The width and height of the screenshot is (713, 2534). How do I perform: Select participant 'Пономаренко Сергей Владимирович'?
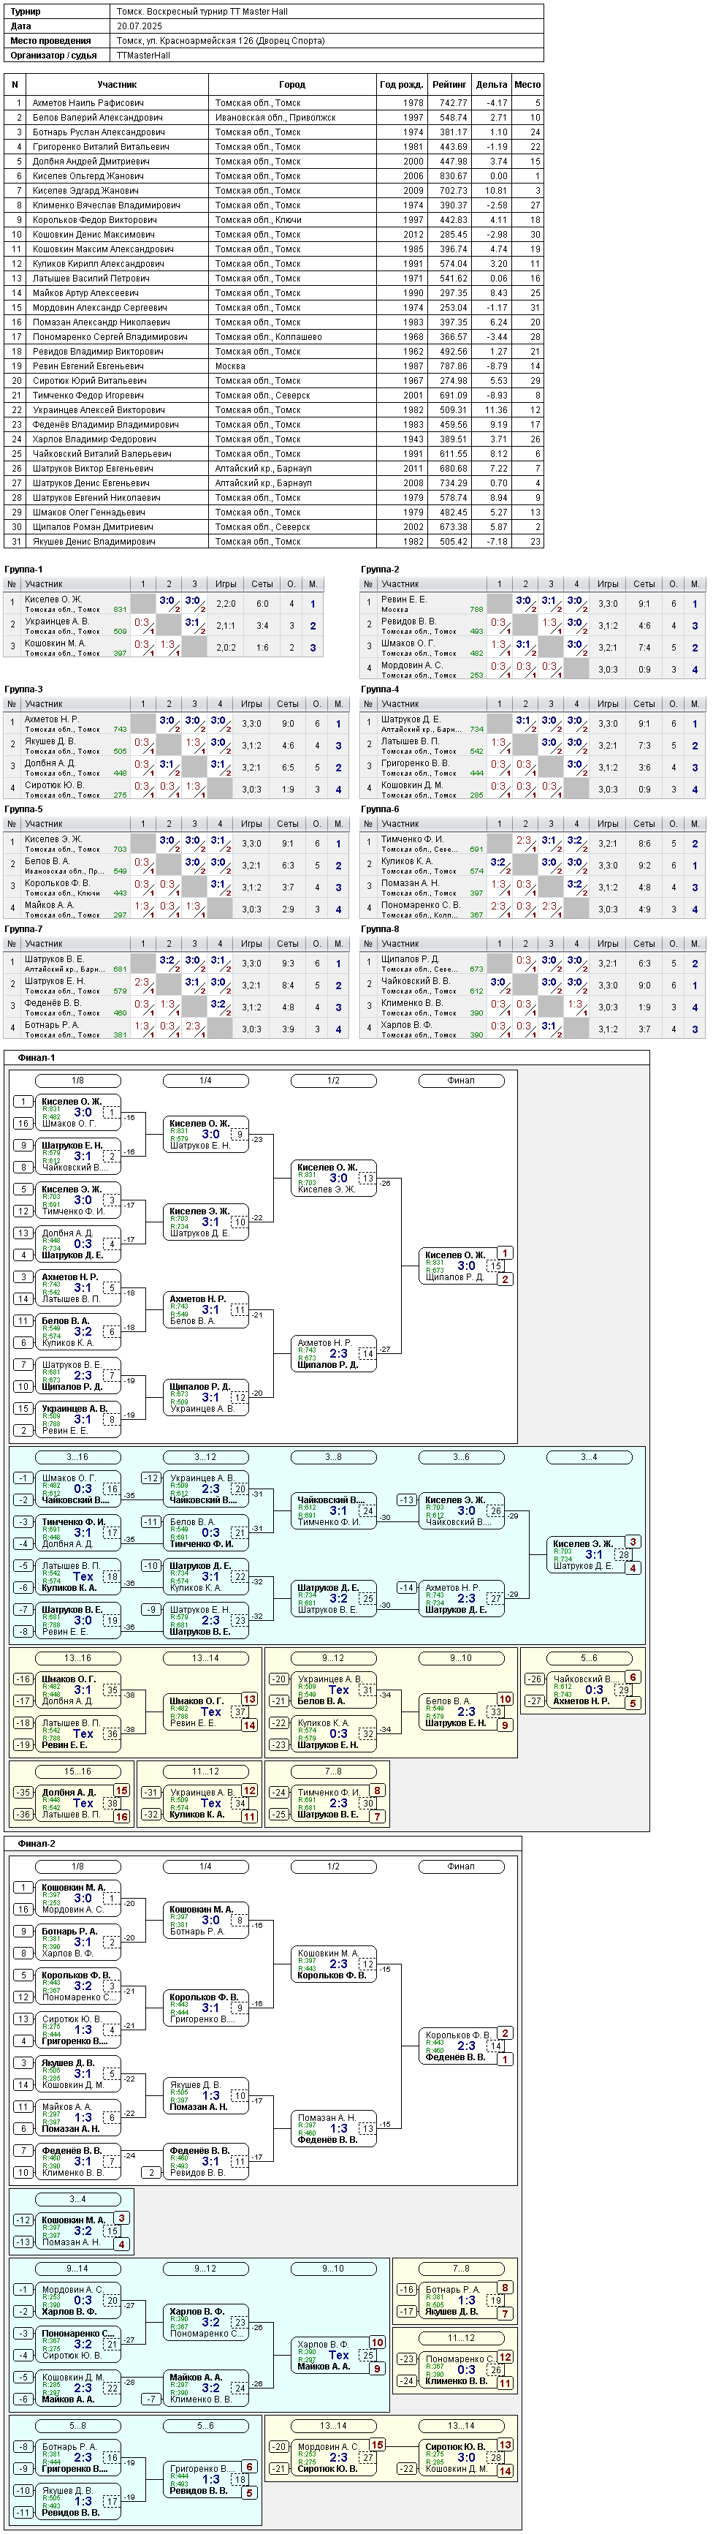point(110,338)
